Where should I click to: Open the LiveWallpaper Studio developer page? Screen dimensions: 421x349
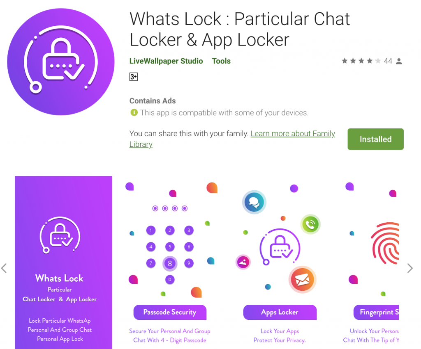[x=166, y=61]
